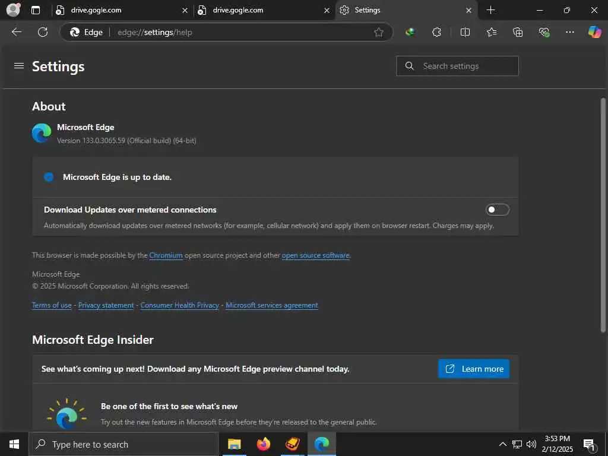
Task: Select the Settings tab
Action: (x=406, y=11)
